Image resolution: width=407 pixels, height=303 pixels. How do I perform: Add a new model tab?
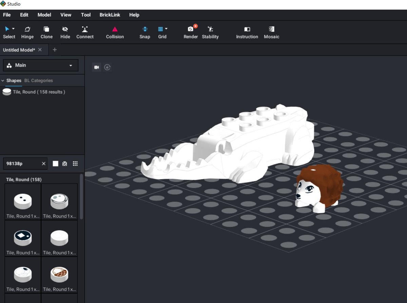point(55,50)
